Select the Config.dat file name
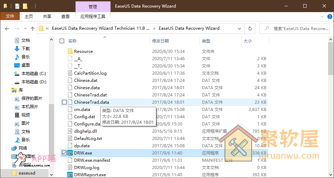 pyautogui.click(x=85, y=117)
